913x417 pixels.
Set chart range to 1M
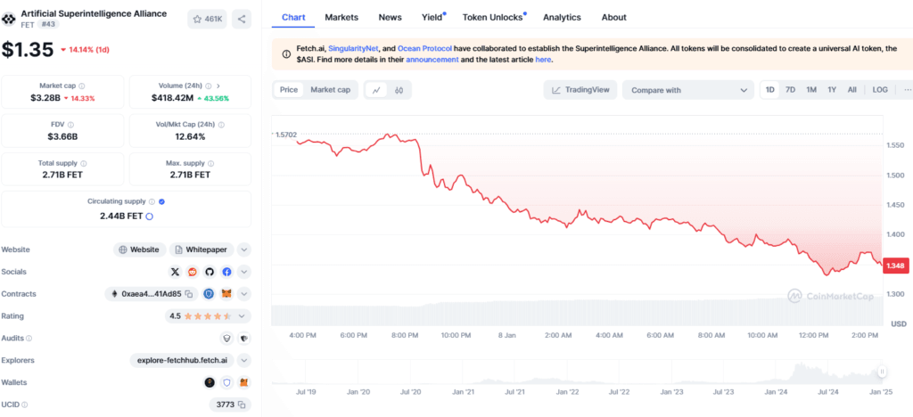click(x=811, y=90)
